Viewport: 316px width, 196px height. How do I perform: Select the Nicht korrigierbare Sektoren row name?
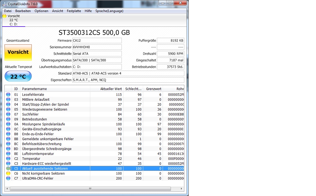coord(43,173)
